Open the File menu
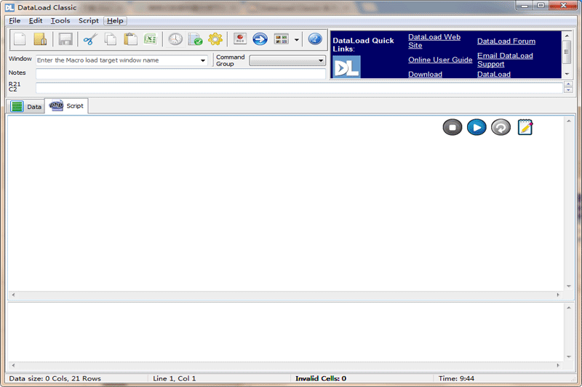 pos(15,21)
